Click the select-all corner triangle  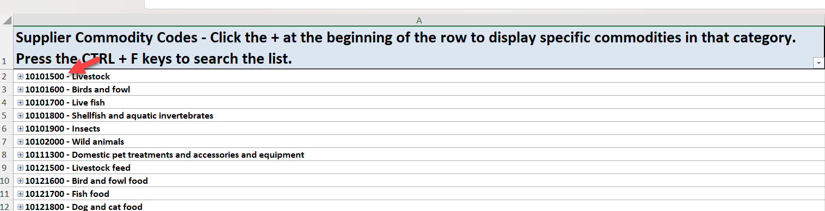click(7, 21)
